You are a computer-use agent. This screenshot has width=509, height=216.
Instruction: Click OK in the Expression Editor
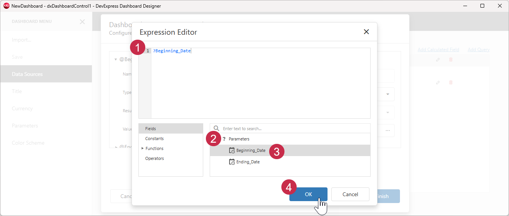click(x=308, y=194)
